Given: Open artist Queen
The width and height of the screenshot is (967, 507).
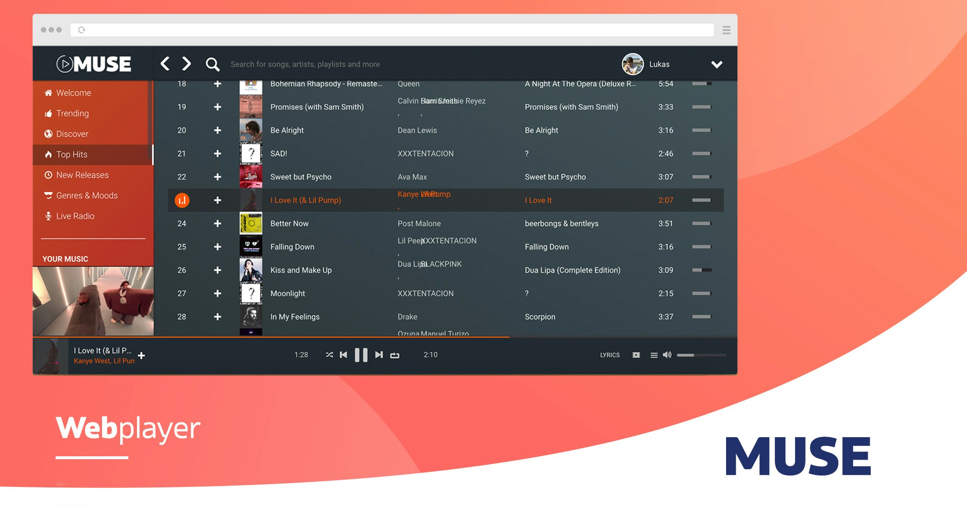Looking at the screenshot, I should pyautogui.click(x=409, y=84).
